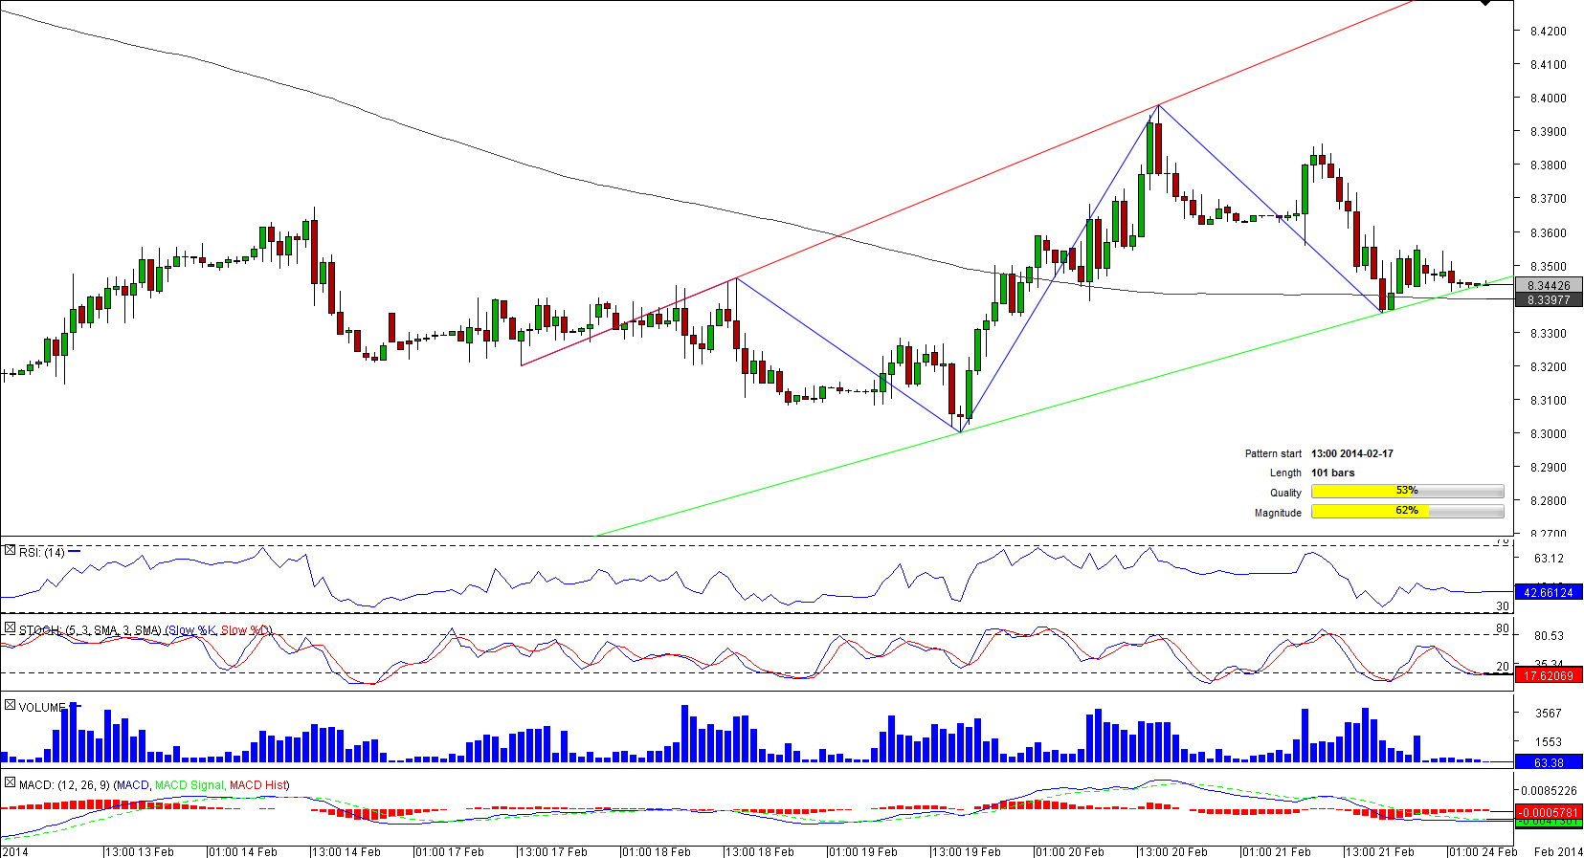Image resolution: width=1584 pixels, height=858 pixels.
Task: Click the Slow %D legend label
Action: (x=245, y=630)
